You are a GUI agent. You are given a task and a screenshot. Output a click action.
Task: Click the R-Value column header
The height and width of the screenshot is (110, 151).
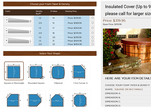[54, 11]
